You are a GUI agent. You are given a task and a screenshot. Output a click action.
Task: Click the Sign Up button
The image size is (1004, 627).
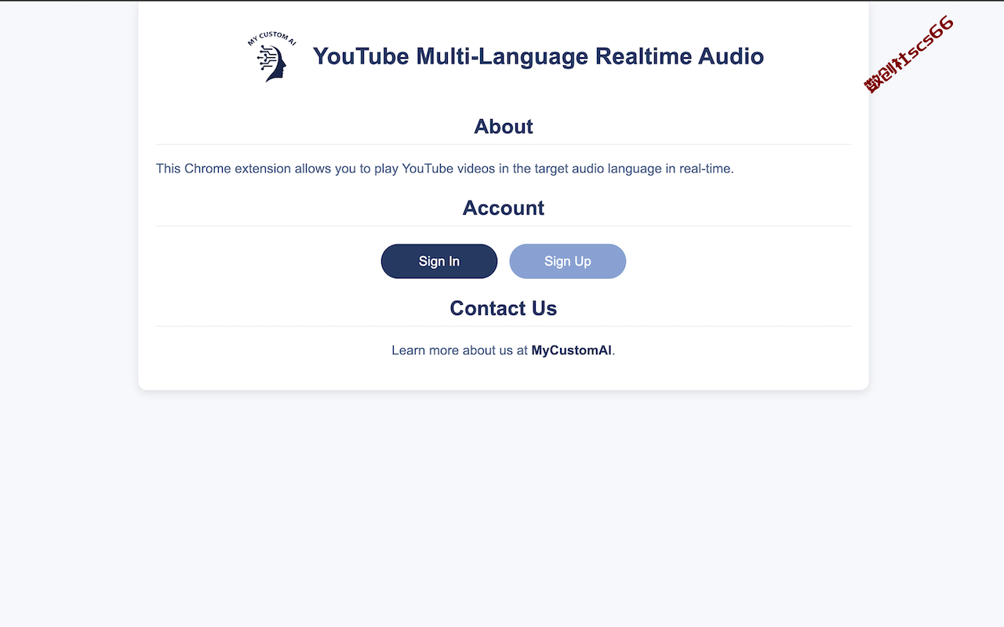click(x=568, y=261)
